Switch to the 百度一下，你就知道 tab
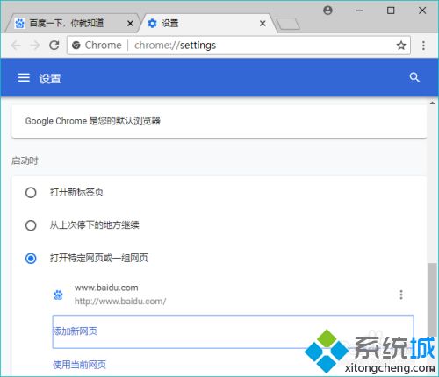Image resolution: width=439 pixels, height=377 pixels. [x=73, y=23]
